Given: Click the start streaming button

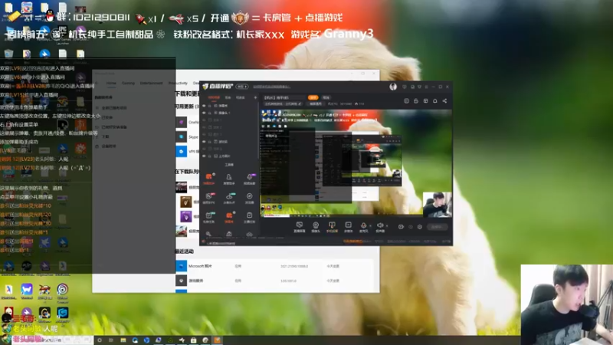Looking at the screenshot, I should point(437,227).
